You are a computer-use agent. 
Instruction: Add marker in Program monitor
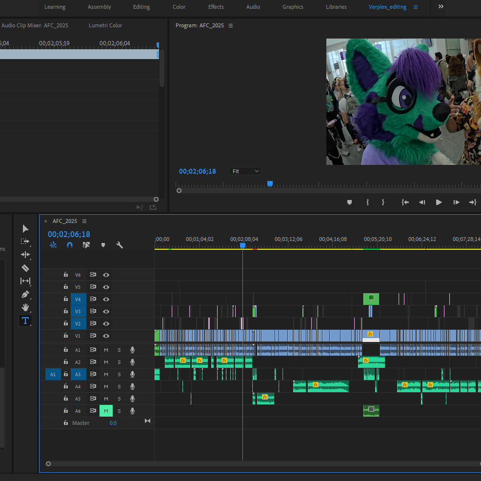click(x=349, y=202)
